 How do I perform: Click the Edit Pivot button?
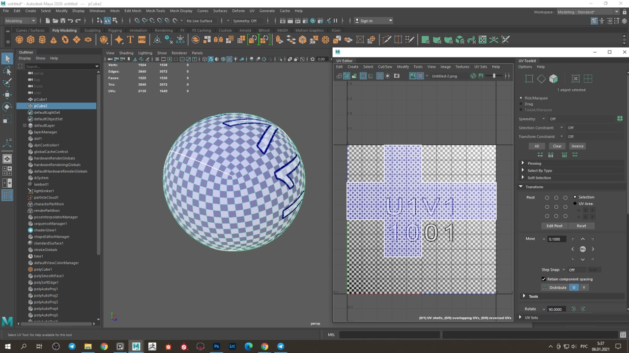(554, 226)
